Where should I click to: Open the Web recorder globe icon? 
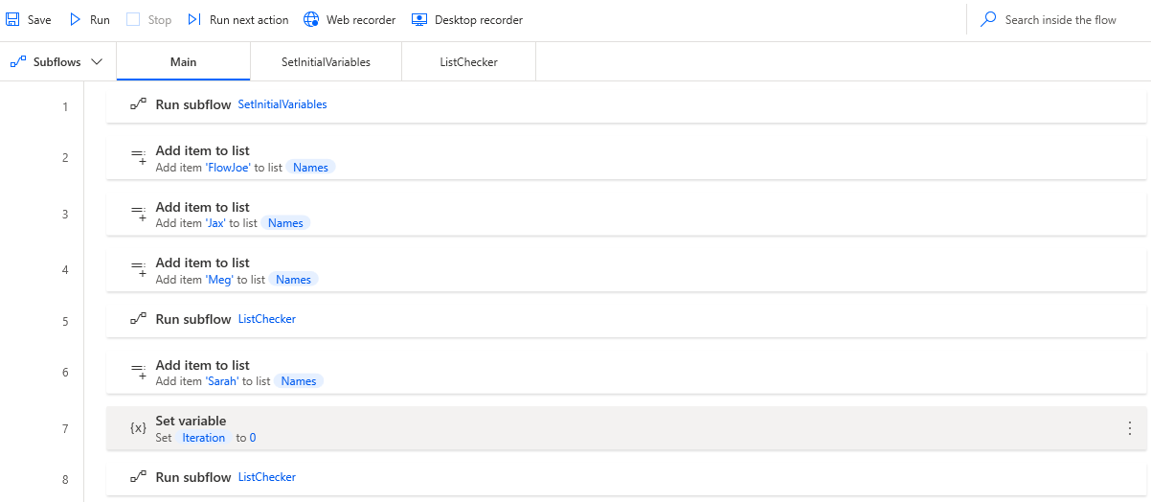(x=311, y=19)
